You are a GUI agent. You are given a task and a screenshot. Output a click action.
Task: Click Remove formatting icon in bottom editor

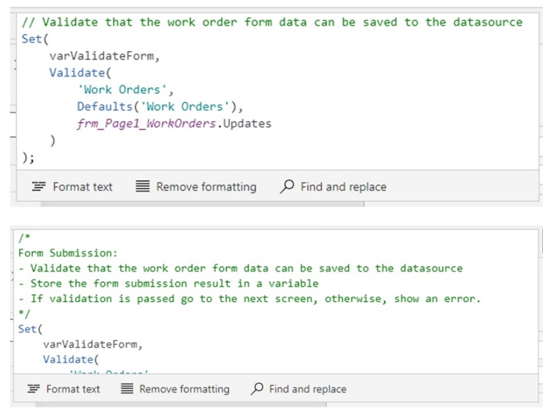[126, 389]
